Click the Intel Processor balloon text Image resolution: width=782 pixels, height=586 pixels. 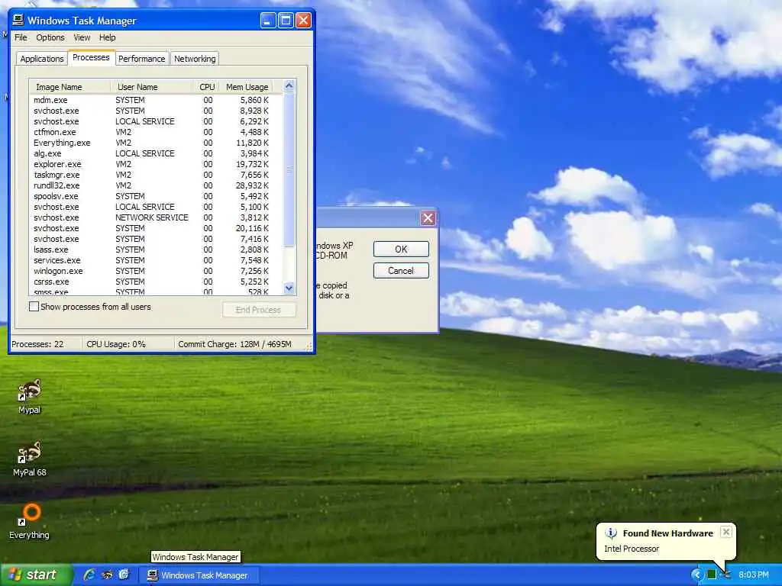coord(632,549)
